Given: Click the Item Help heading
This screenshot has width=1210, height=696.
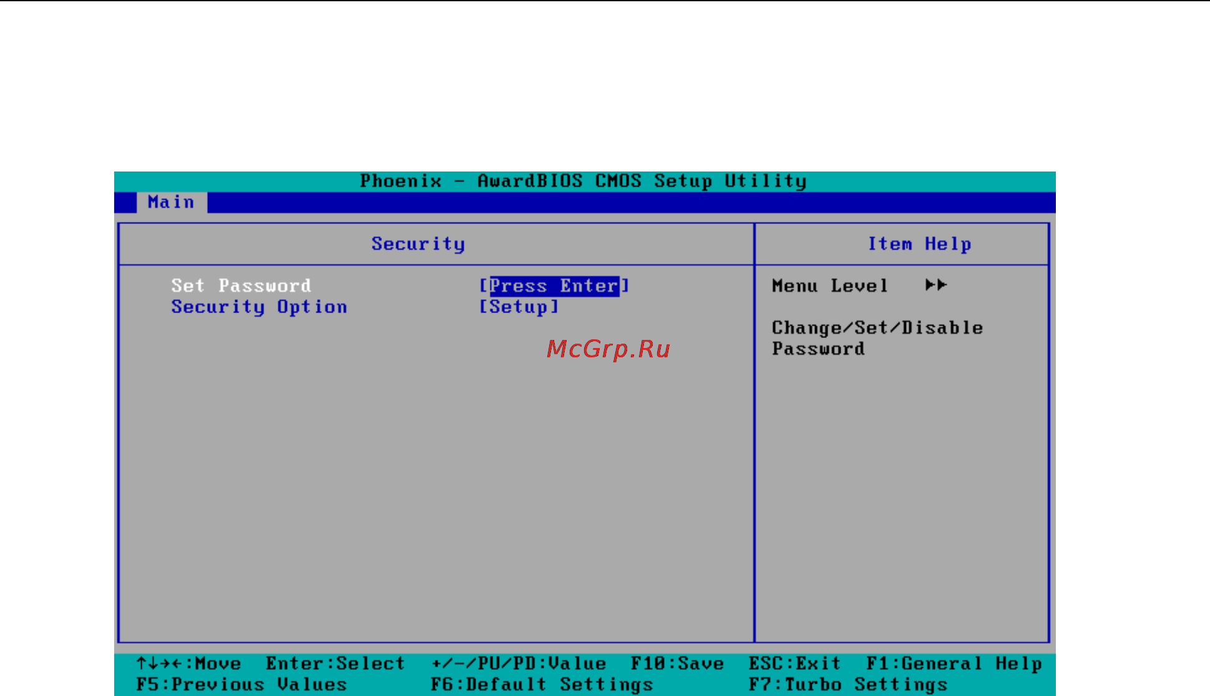Looking at the screenshot, I should (x=919, y=244).
